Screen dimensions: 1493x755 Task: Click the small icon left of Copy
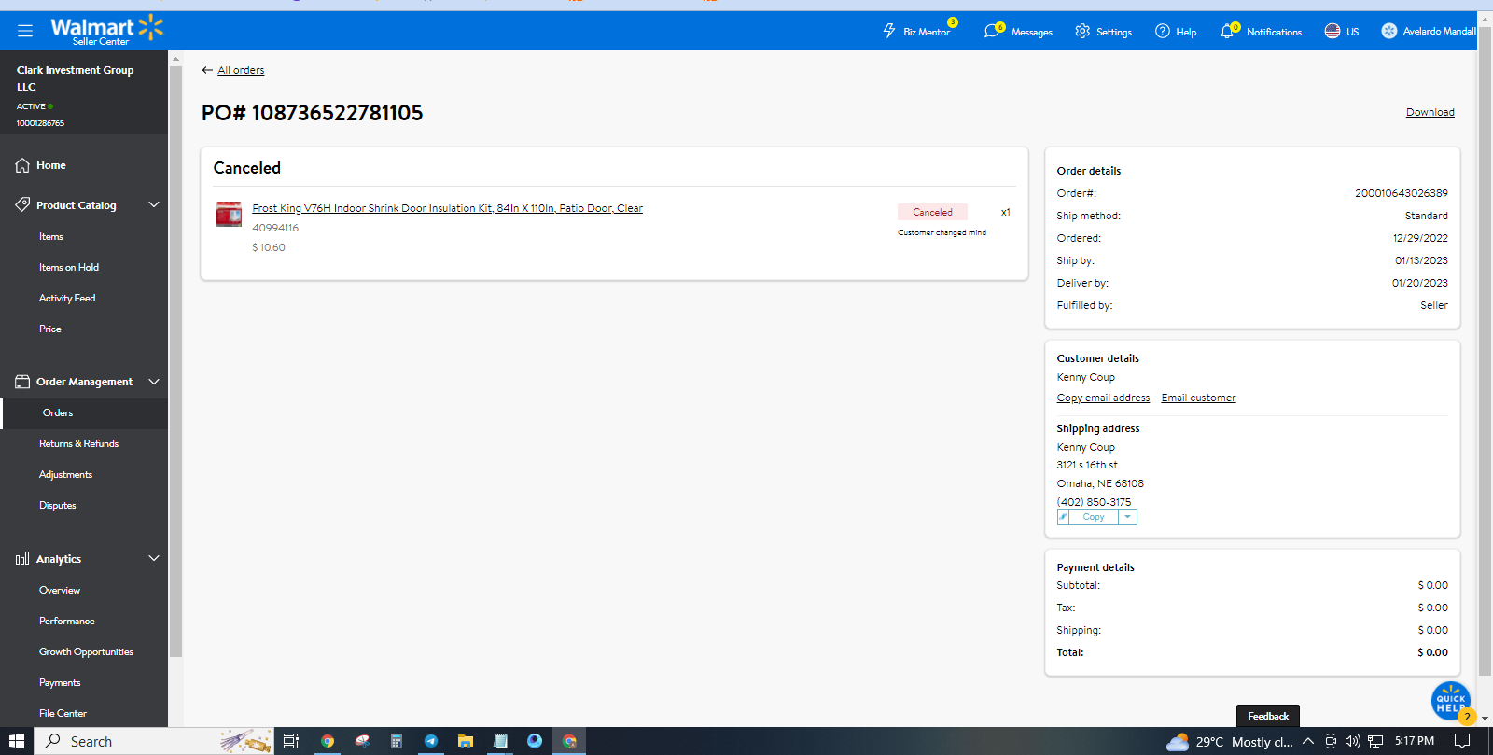(1063, 517)
